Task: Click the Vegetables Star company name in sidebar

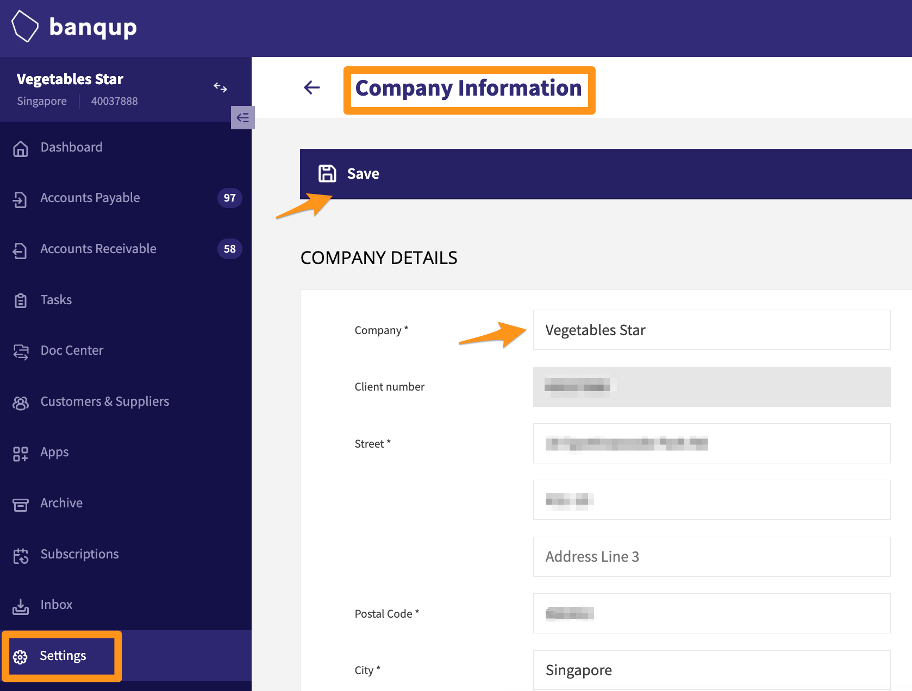Action: click(70, 79)
